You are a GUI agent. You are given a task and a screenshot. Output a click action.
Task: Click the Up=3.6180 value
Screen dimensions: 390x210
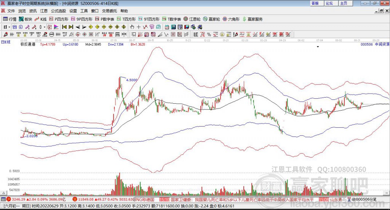(70, 44)
